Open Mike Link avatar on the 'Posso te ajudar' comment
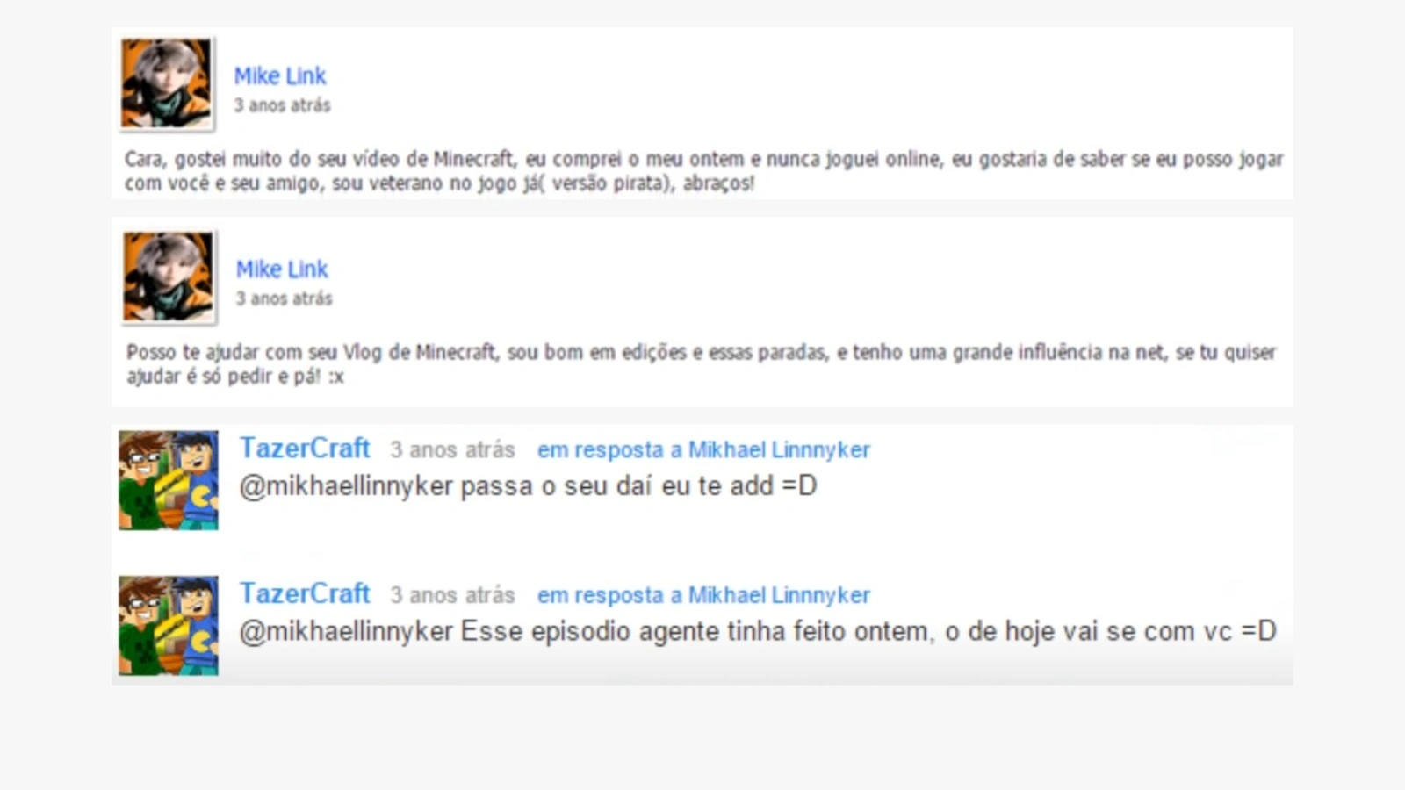The width and height of the screenshot is (1405, 790). pyautogui.click(x=169, y=277)
